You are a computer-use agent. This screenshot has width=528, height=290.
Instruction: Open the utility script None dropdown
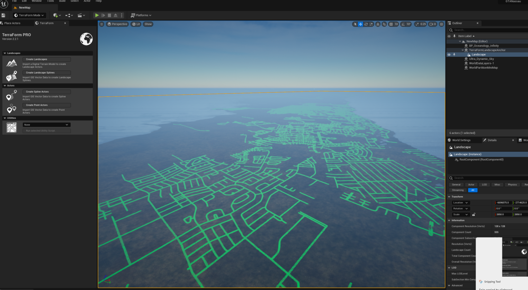(x=47, y=125)
